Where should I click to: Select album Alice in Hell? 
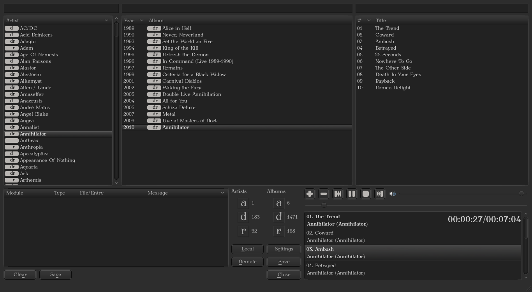point(237,28)
